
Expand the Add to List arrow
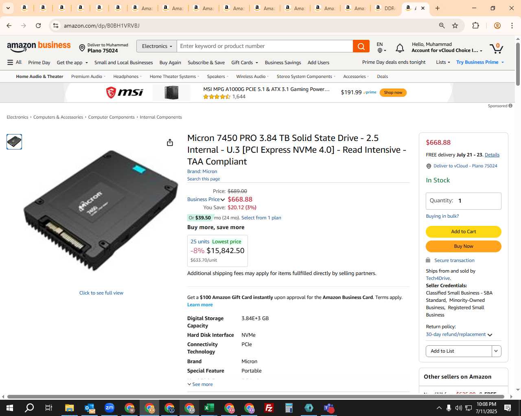(496, 351)
